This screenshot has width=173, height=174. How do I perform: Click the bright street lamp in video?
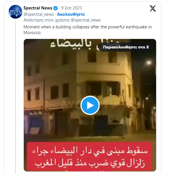click(x=149, y=63)
